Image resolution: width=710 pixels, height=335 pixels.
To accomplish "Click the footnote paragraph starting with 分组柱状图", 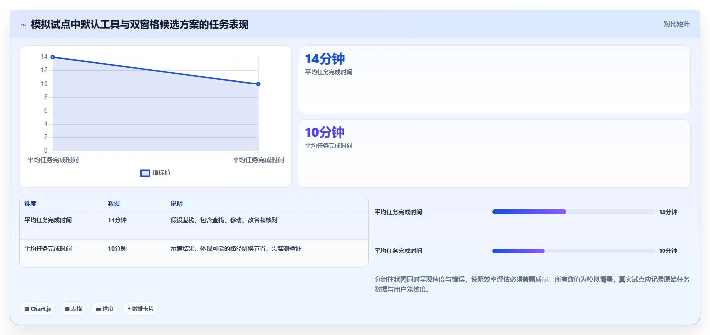I will point(532,285).
